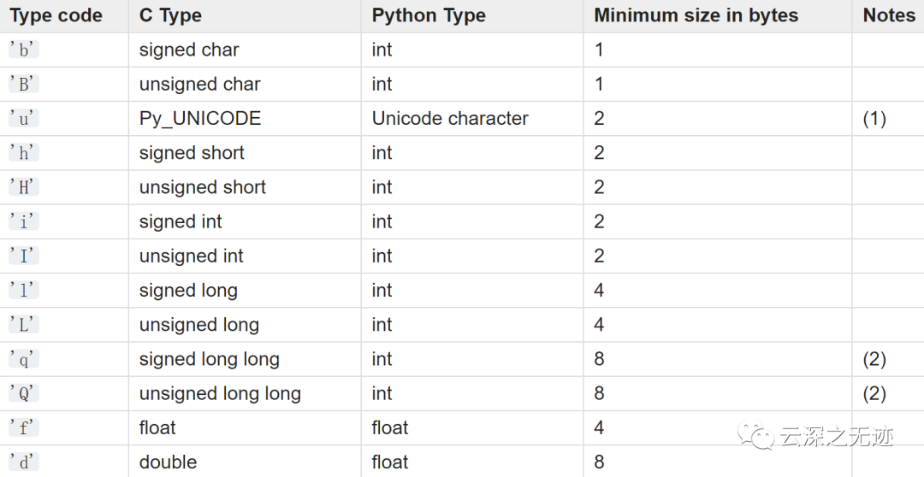Viewport: 924px width, 477px height.
Task: Click the 'unsigned char' C type cell
Action: click(x=199, y=85)
